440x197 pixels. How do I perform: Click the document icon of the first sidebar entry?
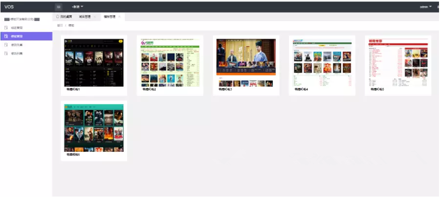tap(6, 28)
